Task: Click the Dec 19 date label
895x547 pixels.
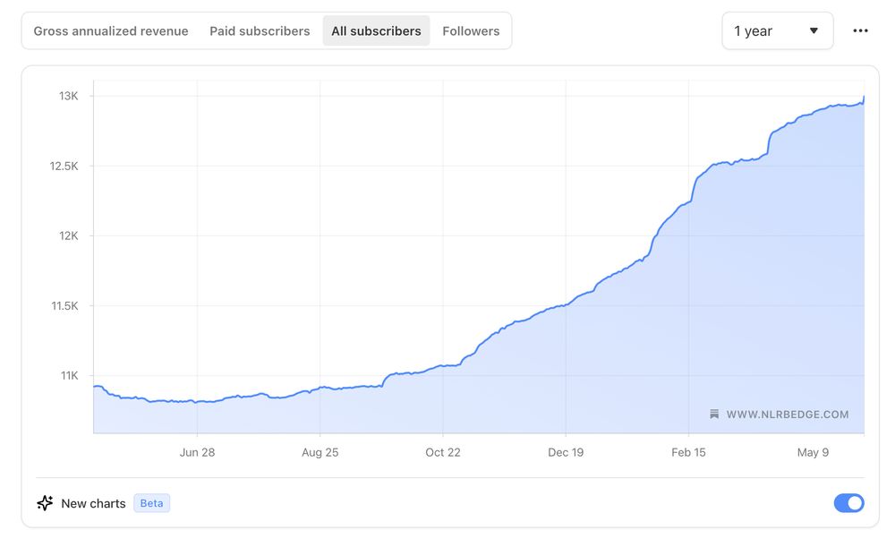Action: click(x=566, y=452)
